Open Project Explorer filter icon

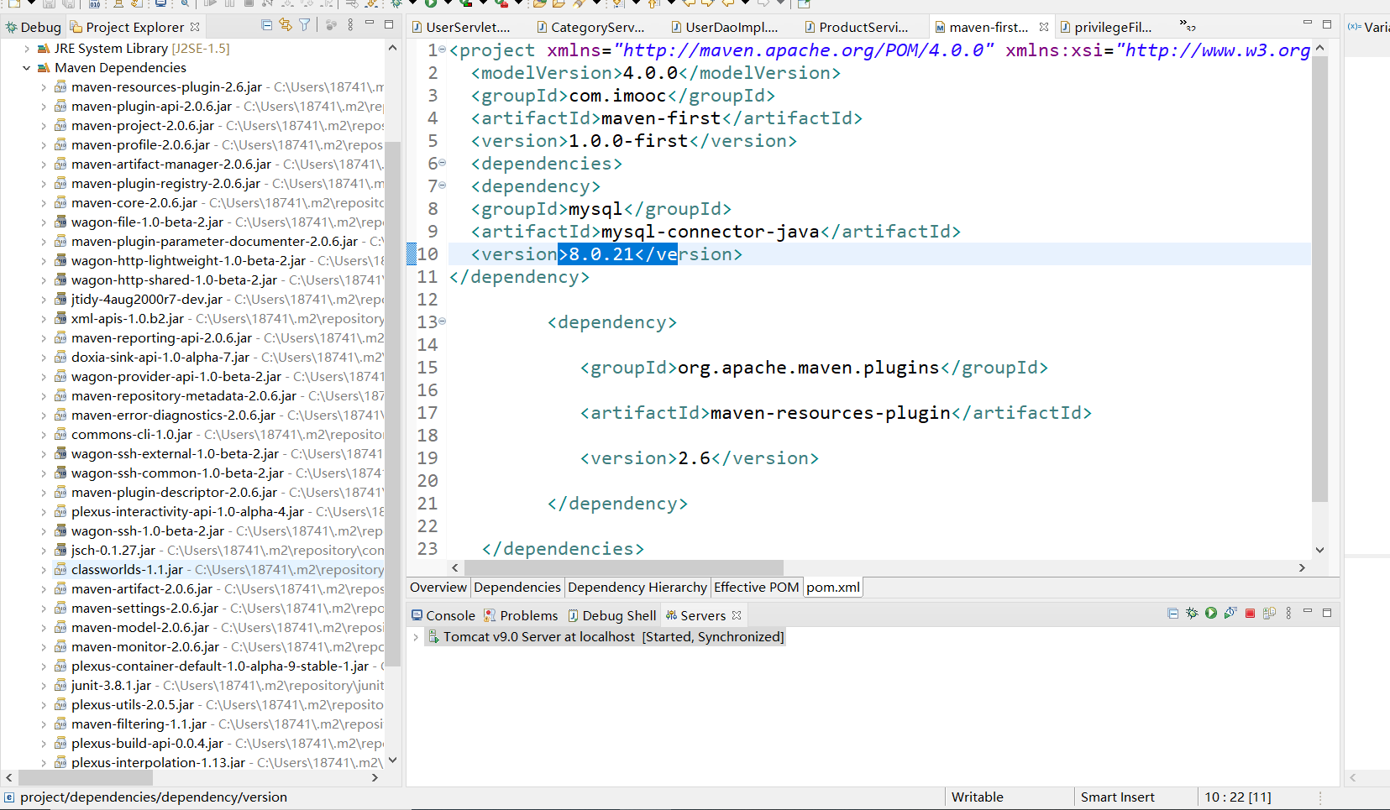tap(305, 25)
